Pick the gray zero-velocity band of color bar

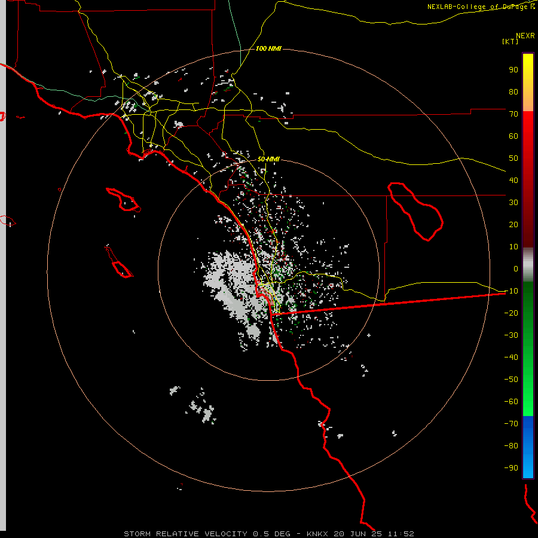(528, 265)
